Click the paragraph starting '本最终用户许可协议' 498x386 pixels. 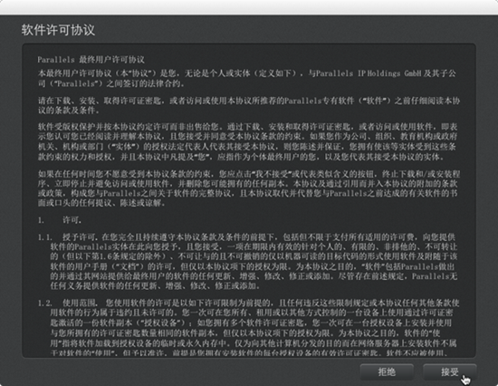247,78
